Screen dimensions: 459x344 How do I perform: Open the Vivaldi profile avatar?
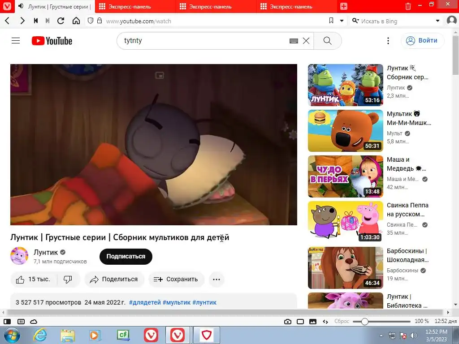tap(452, 21)
